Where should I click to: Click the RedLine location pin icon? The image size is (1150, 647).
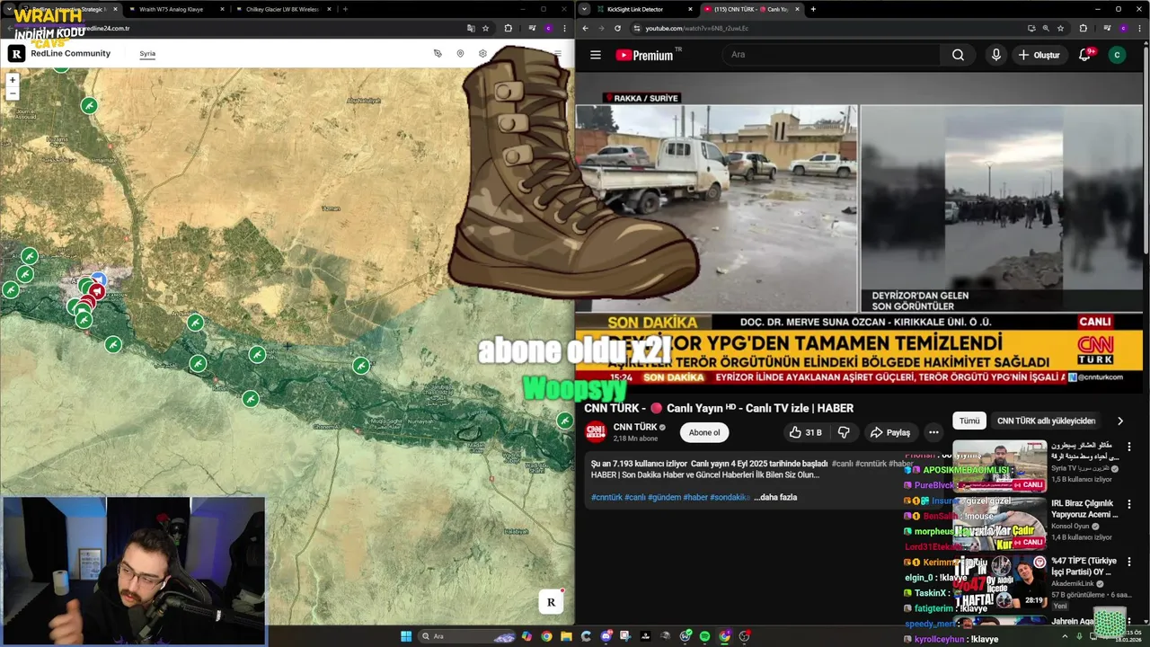[x=460, y=54]
